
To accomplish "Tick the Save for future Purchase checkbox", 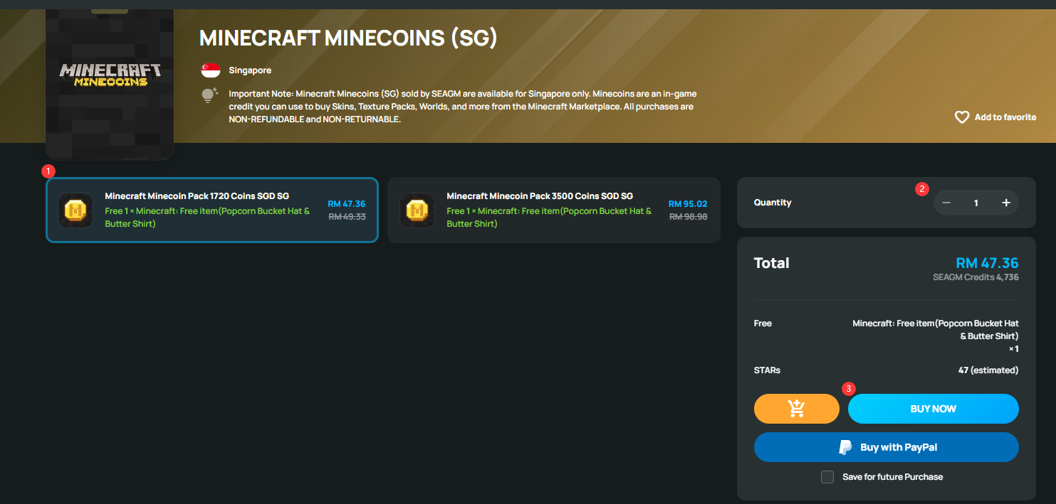I will coord(827,477).
